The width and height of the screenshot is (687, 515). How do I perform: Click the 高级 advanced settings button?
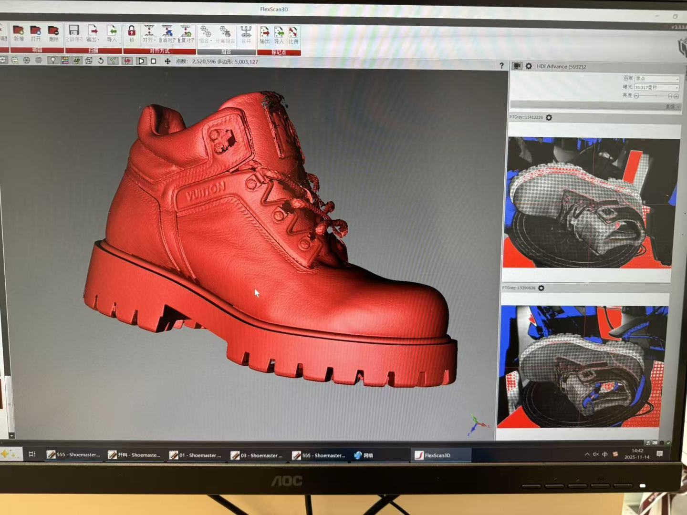pos(672,107)
